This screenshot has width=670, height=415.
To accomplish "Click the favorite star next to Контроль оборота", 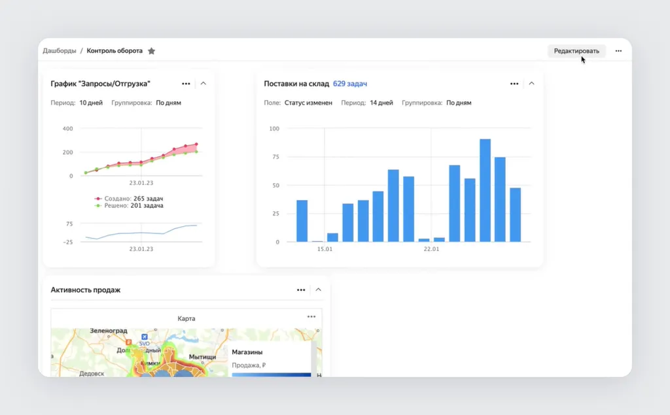I will click(x=151, y=51).
